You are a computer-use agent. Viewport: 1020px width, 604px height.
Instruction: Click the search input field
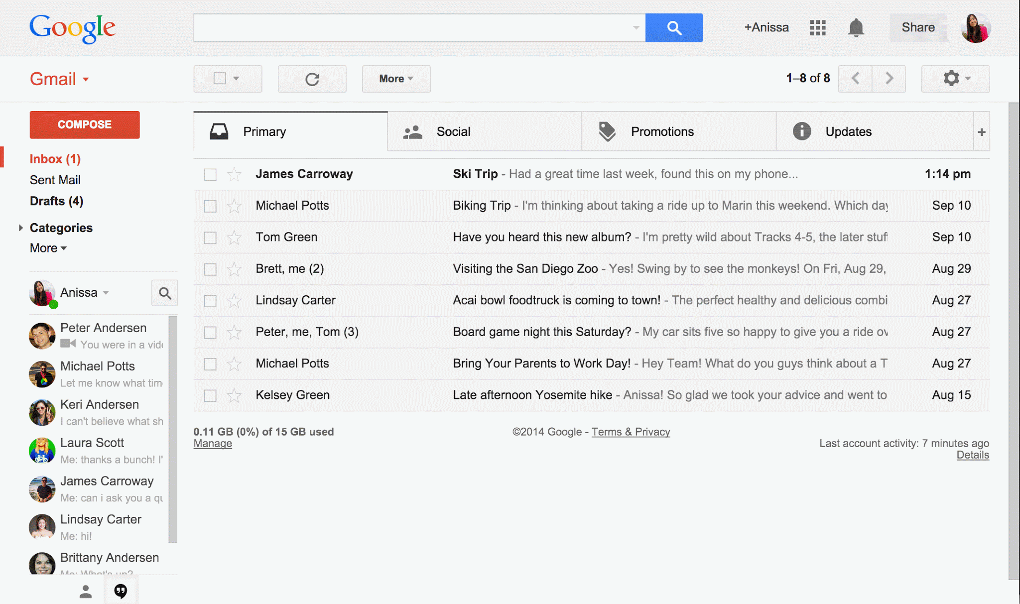418,26
